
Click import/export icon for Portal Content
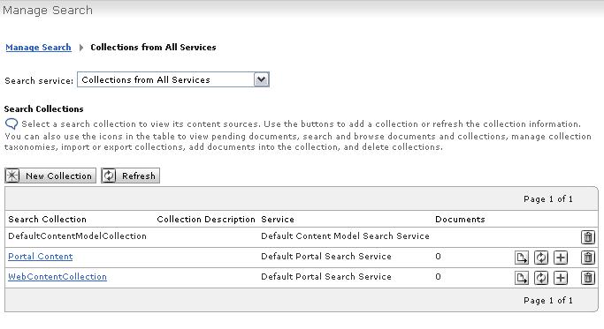[522, 258]
